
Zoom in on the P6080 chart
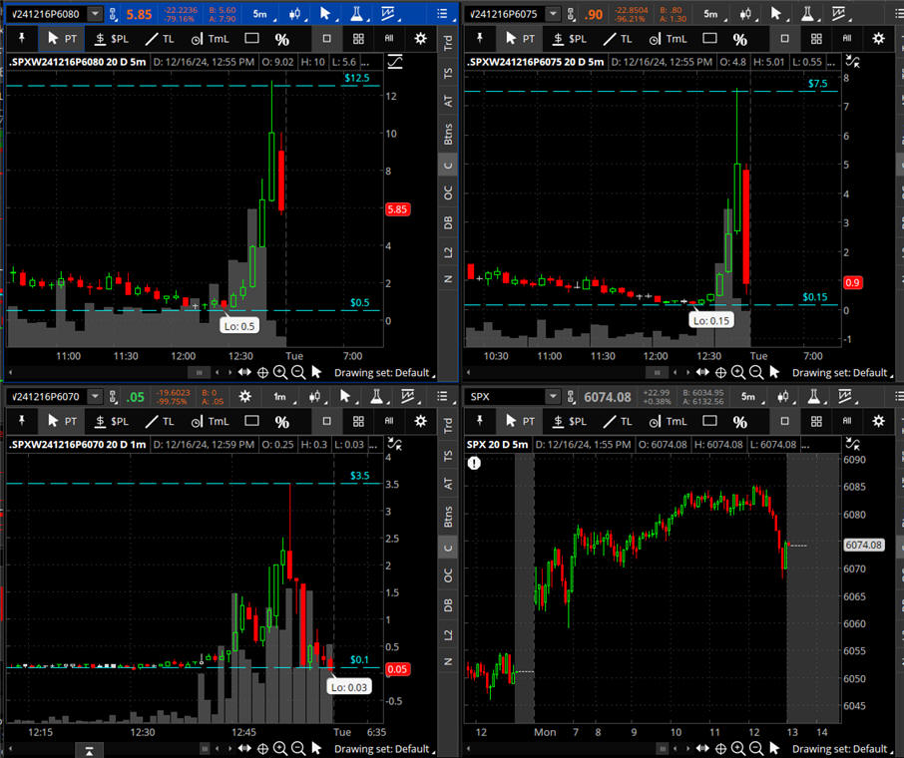click(280, 372)
